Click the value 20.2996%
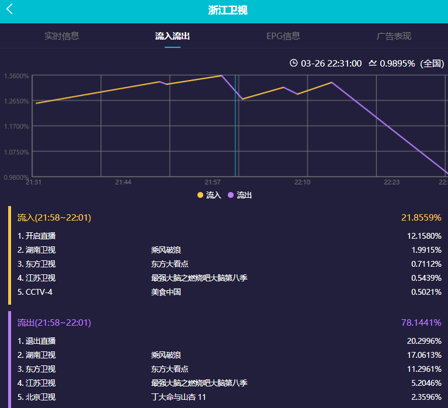 424,341
